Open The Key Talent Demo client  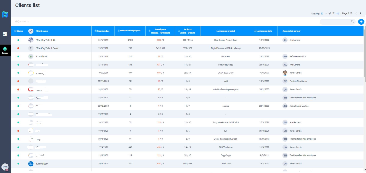point(48,48)
